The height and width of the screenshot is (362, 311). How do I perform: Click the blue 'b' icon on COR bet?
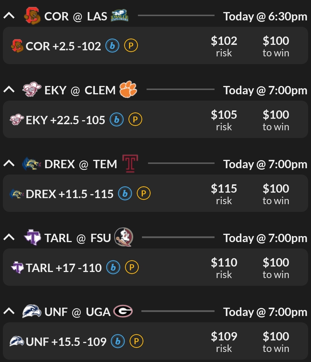(x=112, y=46)
